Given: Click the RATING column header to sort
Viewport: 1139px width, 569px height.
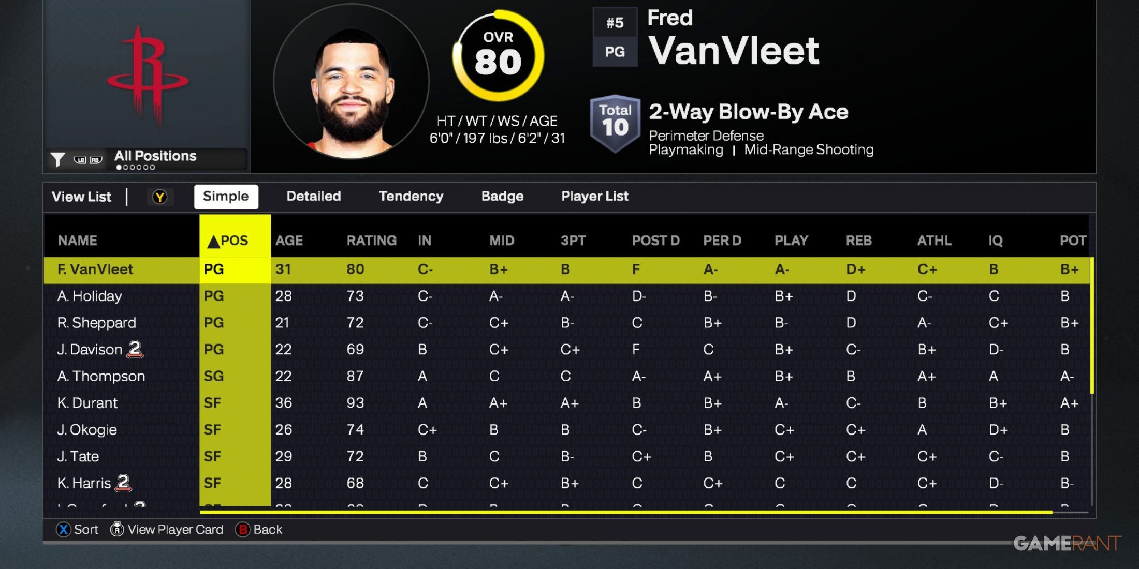Looking at the screenshot, I should coord(371,241).
